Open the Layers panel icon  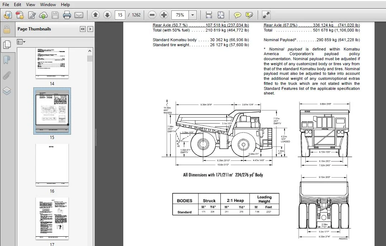point(7,91)
